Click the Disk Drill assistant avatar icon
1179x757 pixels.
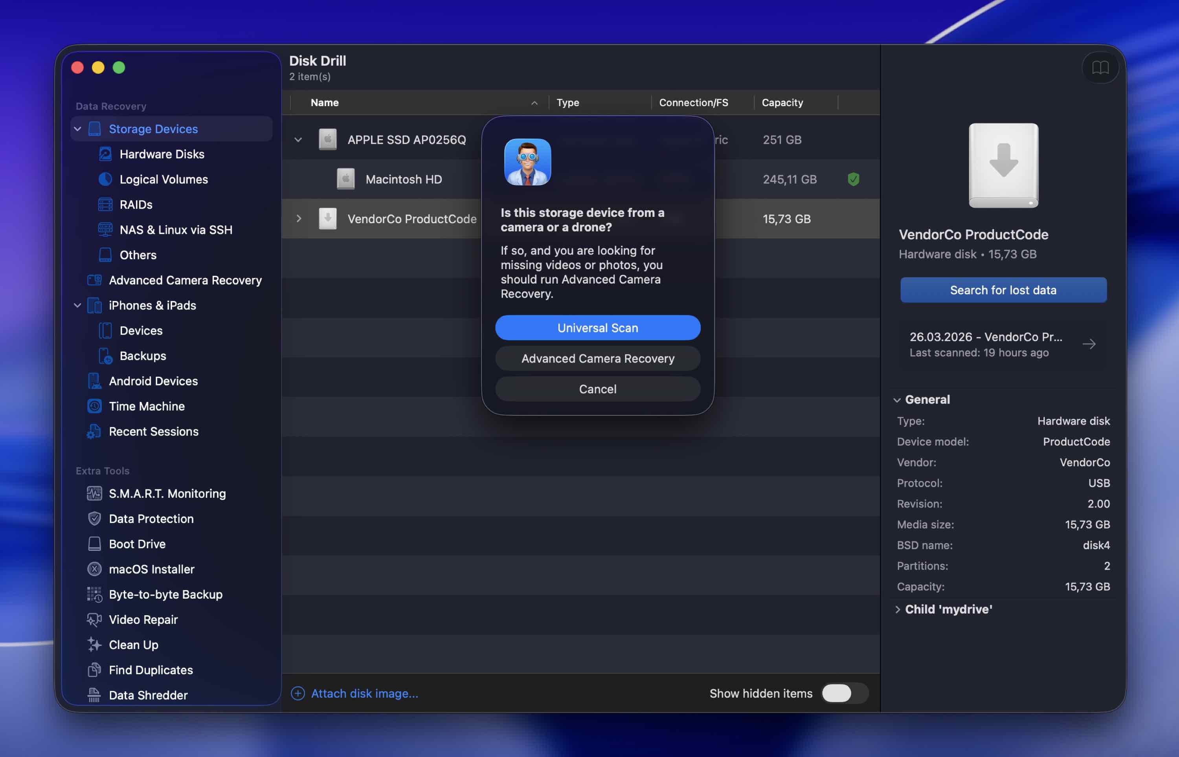click(527, 162)
